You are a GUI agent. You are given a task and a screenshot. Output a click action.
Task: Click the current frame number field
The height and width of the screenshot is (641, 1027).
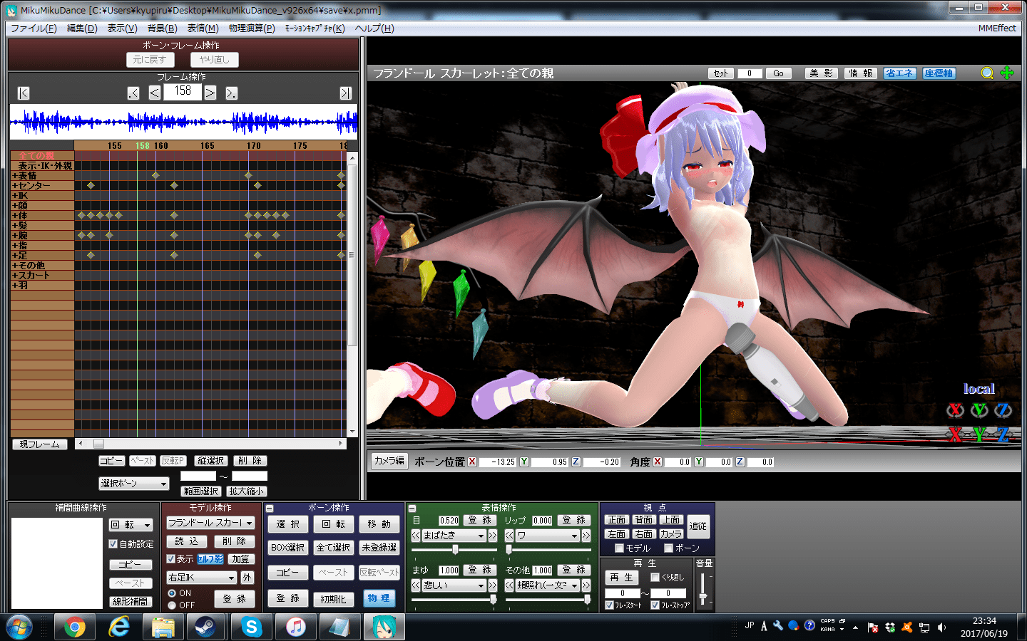coord(183,92)
